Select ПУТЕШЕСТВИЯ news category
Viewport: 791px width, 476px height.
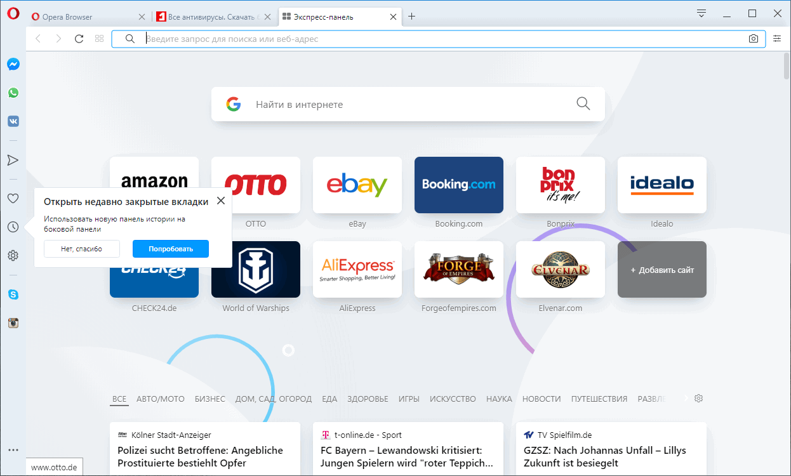(599, 399)
